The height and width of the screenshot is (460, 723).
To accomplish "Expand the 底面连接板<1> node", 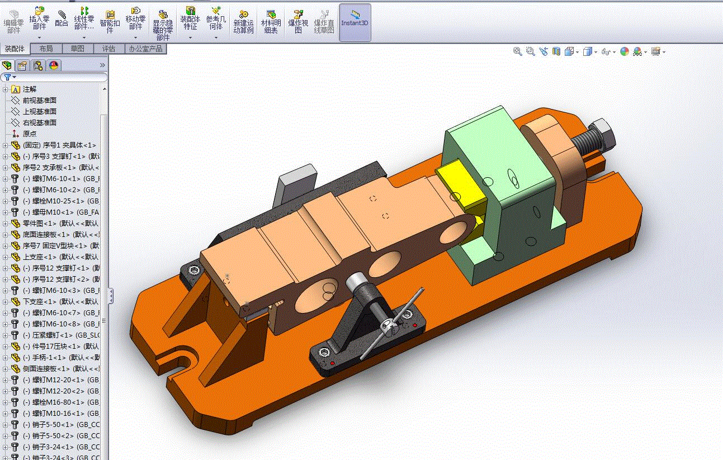I will coord(5,234).
